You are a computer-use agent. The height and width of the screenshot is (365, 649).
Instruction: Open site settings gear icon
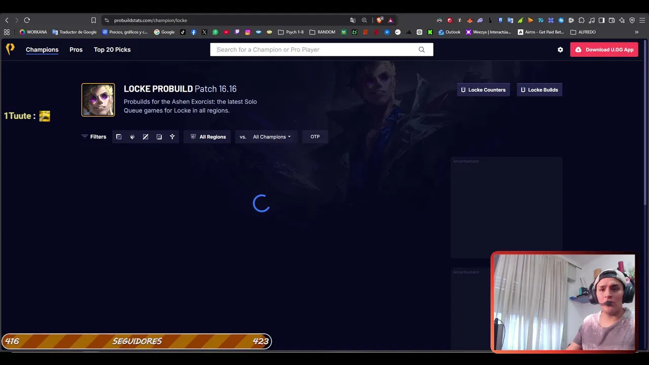tap(560, 50)
